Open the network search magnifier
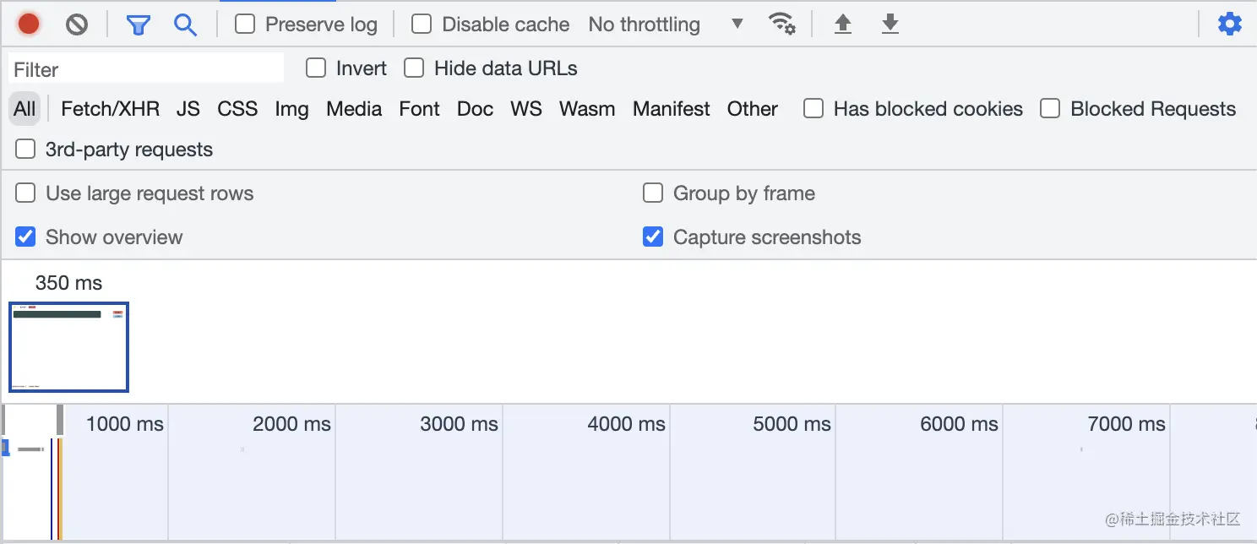Screen dimensions: 1257x544 pos(185,24)
